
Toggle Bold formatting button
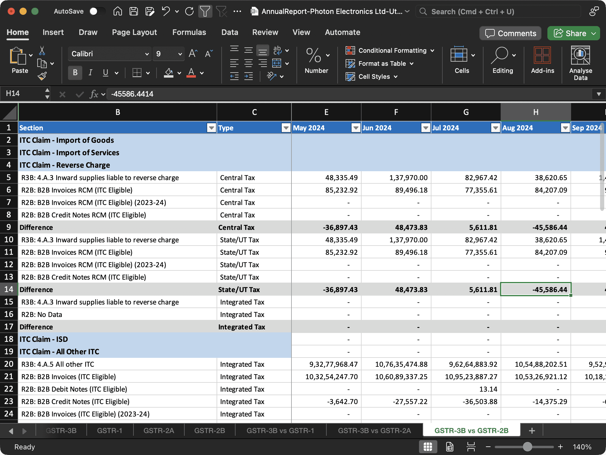point(75,73)
